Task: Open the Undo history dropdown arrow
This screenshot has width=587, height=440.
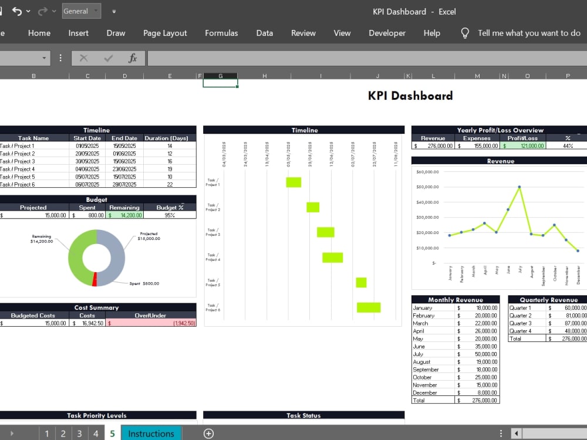Action: [28, 12]
